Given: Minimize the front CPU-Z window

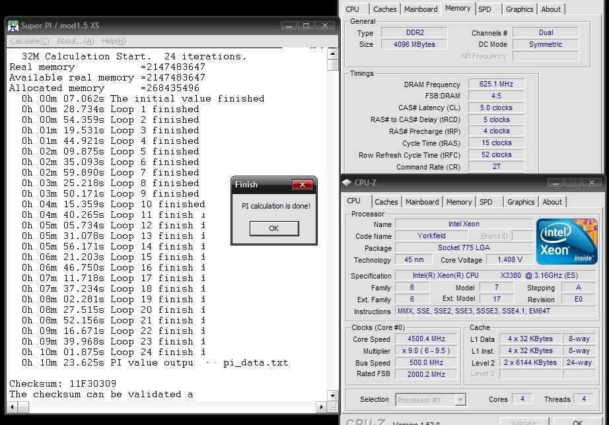Looking at the screenshot, I should [555, 183].
